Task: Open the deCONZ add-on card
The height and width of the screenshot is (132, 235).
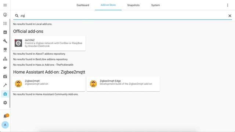Action: coord(49,43)
